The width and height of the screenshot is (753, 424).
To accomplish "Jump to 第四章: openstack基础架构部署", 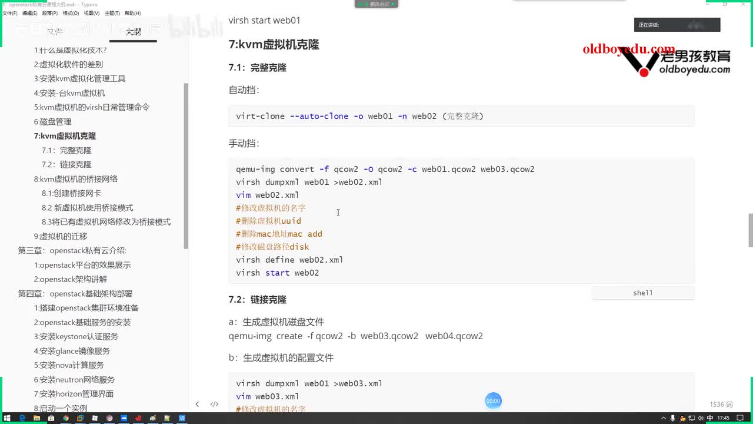I will pyautogui.click(x=75, y=293).
